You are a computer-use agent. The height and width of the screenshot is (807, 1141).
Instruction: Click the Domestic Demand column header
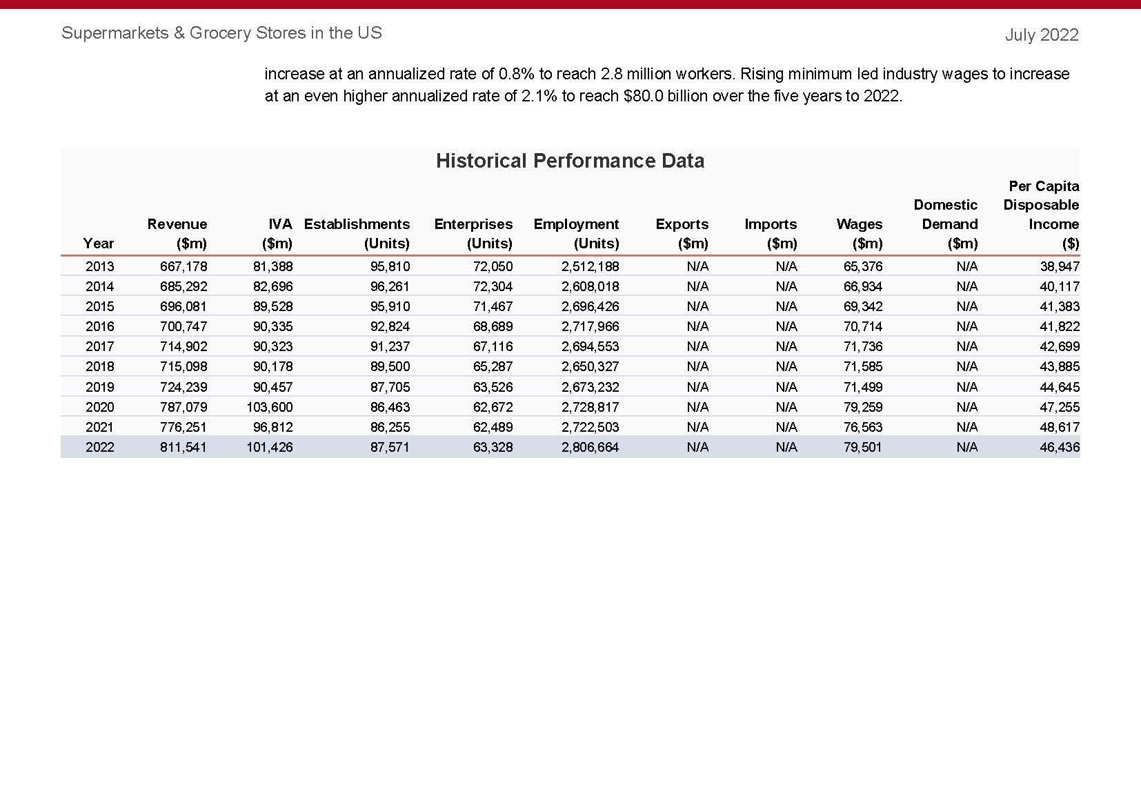coord(945,223)
